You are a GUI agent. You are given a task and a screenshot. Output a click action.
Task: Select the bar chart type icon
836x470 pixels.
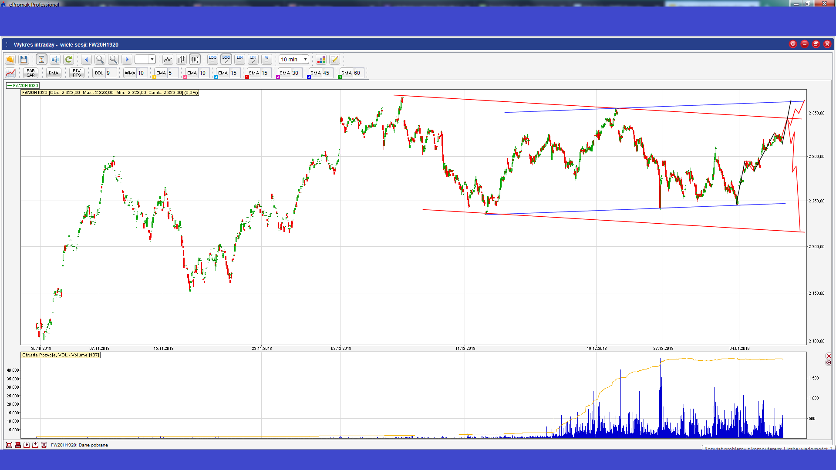(181, 59)
